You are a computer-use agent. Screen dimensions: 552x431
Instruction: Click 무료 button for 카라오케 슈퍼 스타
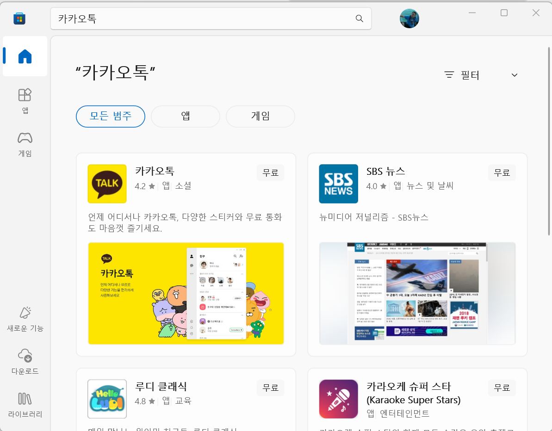[502, 388]
